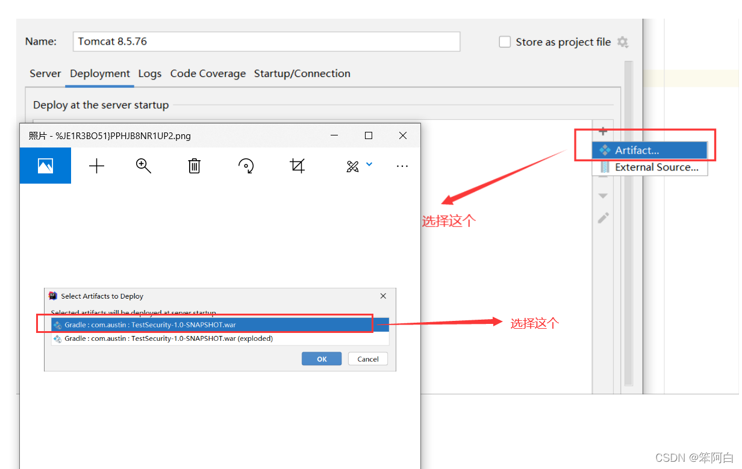Close the Photos window
This screenshot has width=742, height=469.
[403, 136]
